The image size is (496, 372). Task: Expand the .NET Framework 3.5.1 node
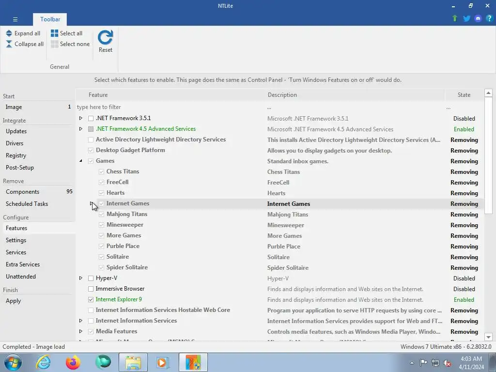pos(81,118)
